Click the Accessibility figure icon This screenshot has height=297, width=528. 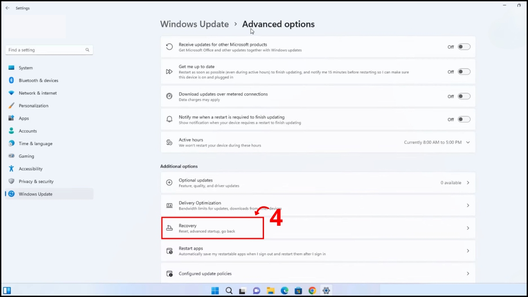(11, 169)
